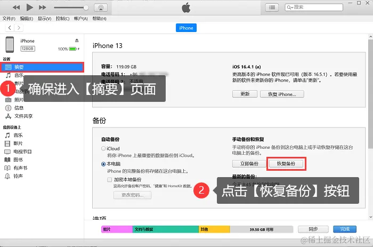Click the 39.50 GB 可用 storage segment

click(x=261, y=229)
